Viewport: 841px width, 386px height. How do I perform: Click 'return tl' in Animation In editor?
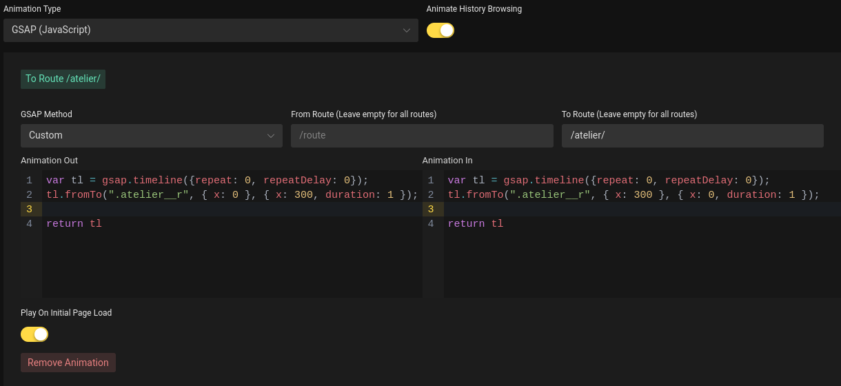tap(476, 224)
